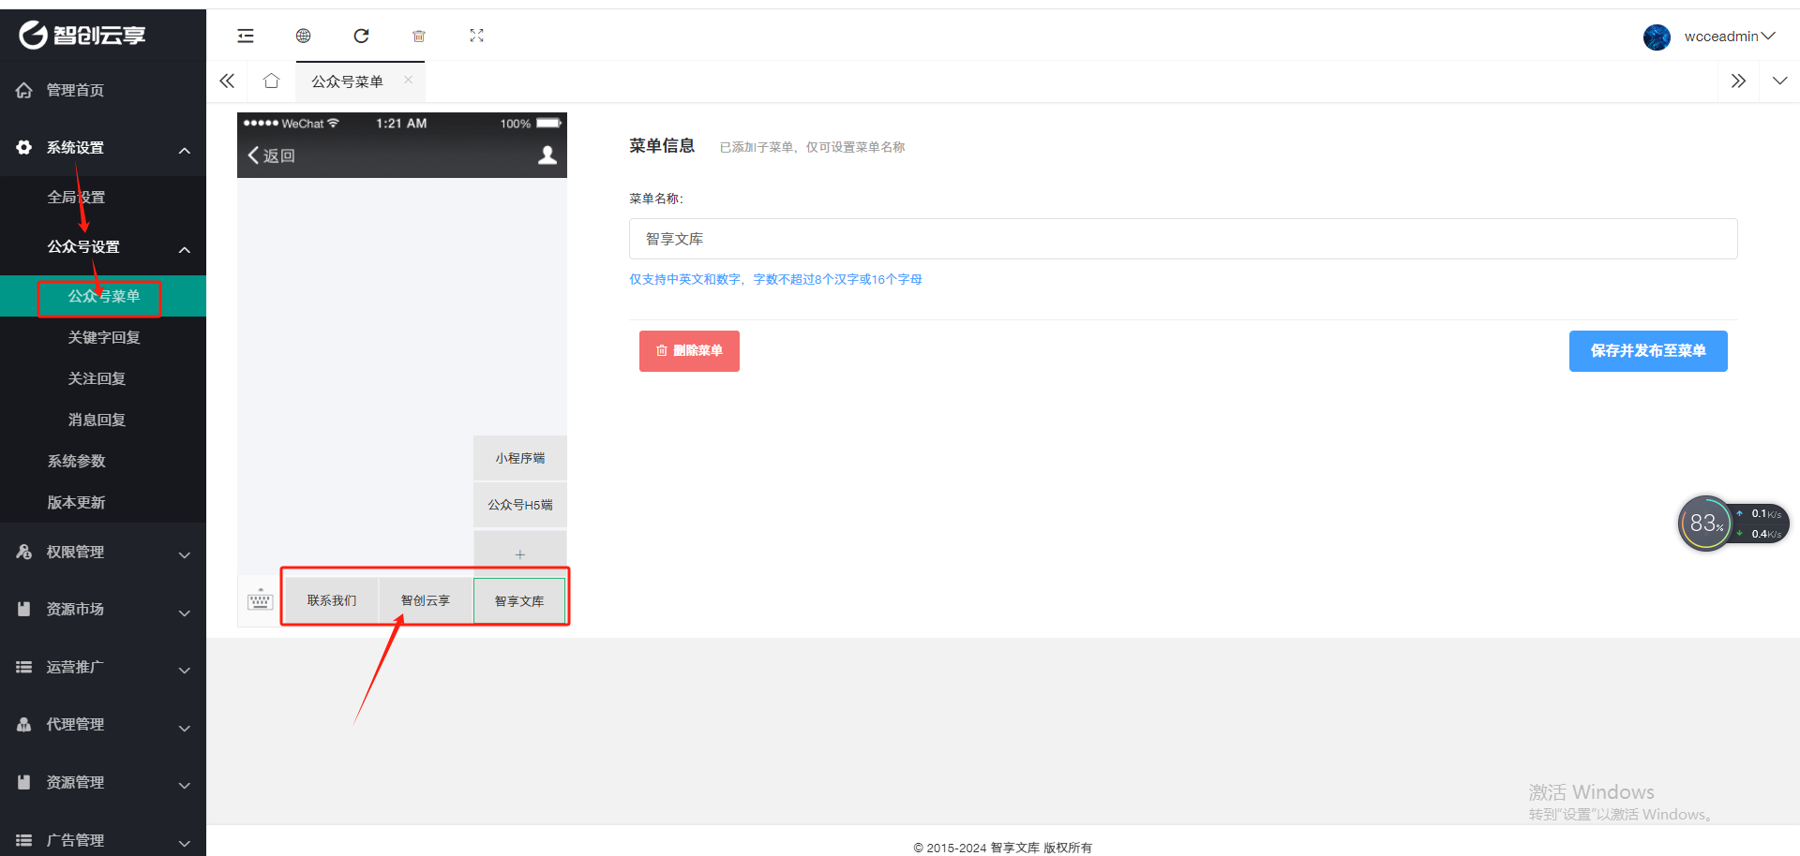The image size is (1800, 856).
Task: Toggle fullscreen icon in top toolbar
Action: click(476, 36)
